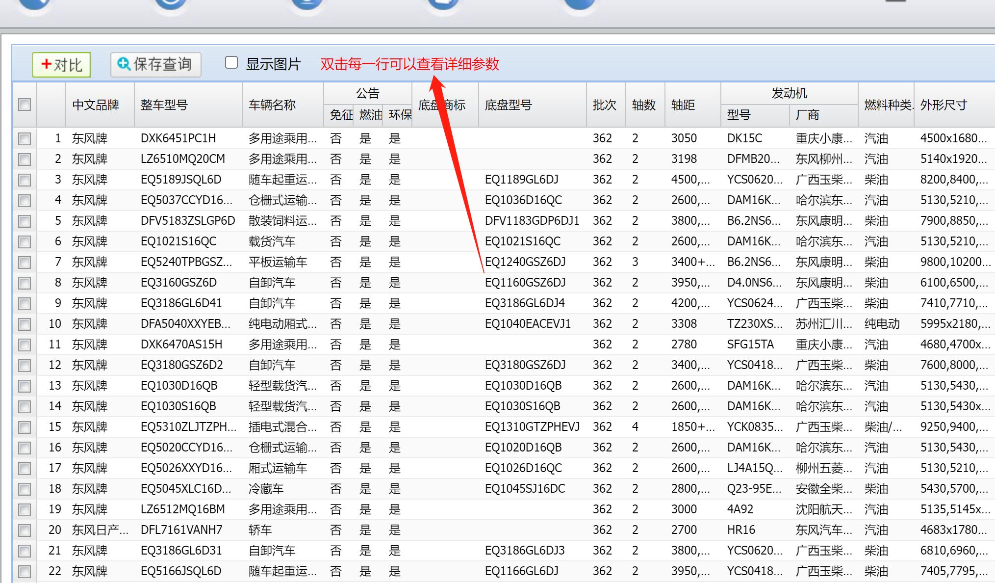The height and width of the screenshot is (583, 995).
Task: Click wheelbase value 3308
Action: 684,324
